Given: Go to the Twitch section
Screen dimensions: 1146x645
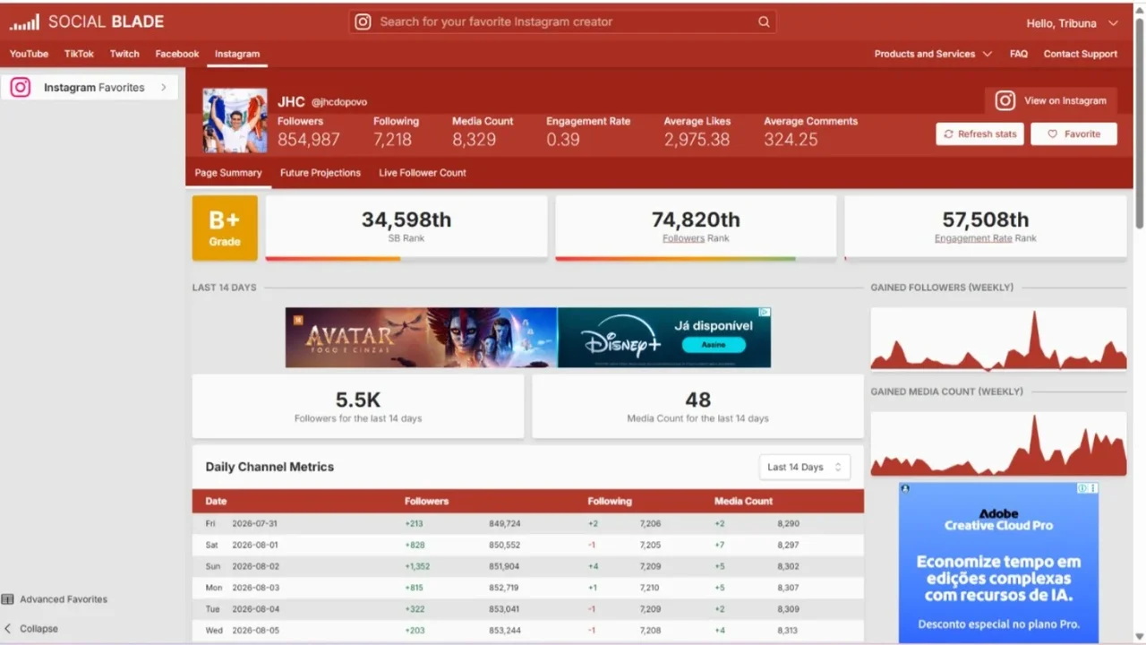Looking at the screenshot, I should pos(124,54).
